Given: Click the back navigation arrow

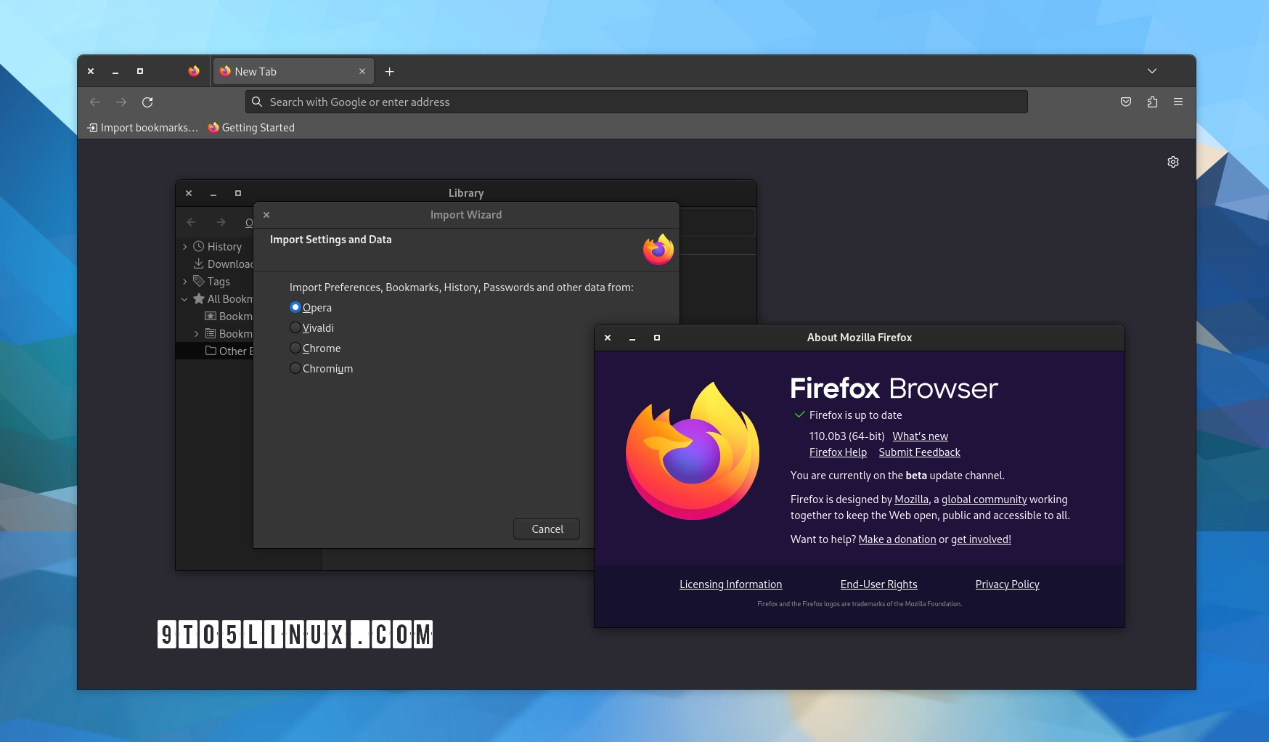Looking at the screenshot, I should pos(95,102).
